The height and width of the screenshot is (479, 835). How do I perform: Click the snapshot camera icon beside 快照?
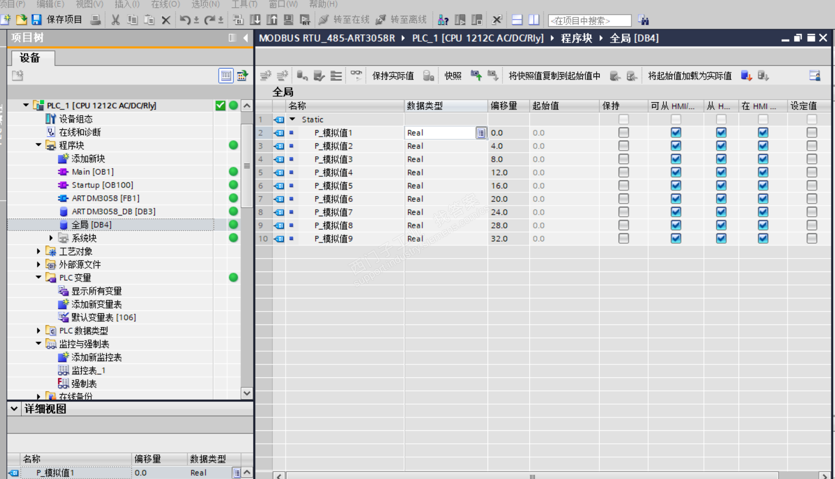click(476, 75)
